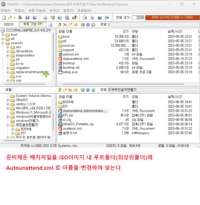Click the Convert image format icon
The height and width of the screenshot is (205, 200).
click(52, 17)
